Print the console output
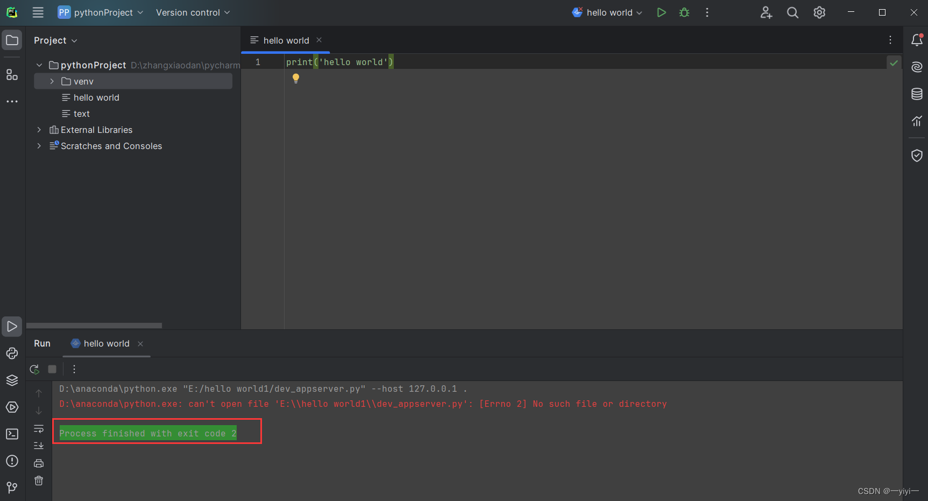Screen dimensions: 928x501 click(x=39, y=463)
